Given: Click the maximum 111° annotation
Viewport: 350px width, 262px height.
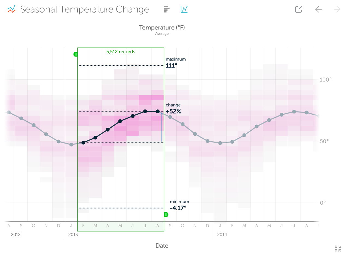Looking at the screenshot, I should tap(175, 62).
